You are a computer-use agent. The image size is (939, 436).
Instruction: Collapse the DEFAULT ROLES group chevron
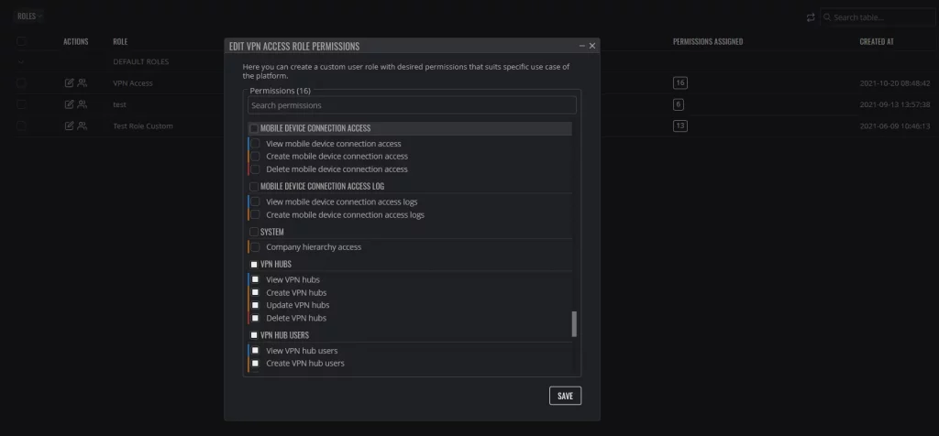pos(22,61)
